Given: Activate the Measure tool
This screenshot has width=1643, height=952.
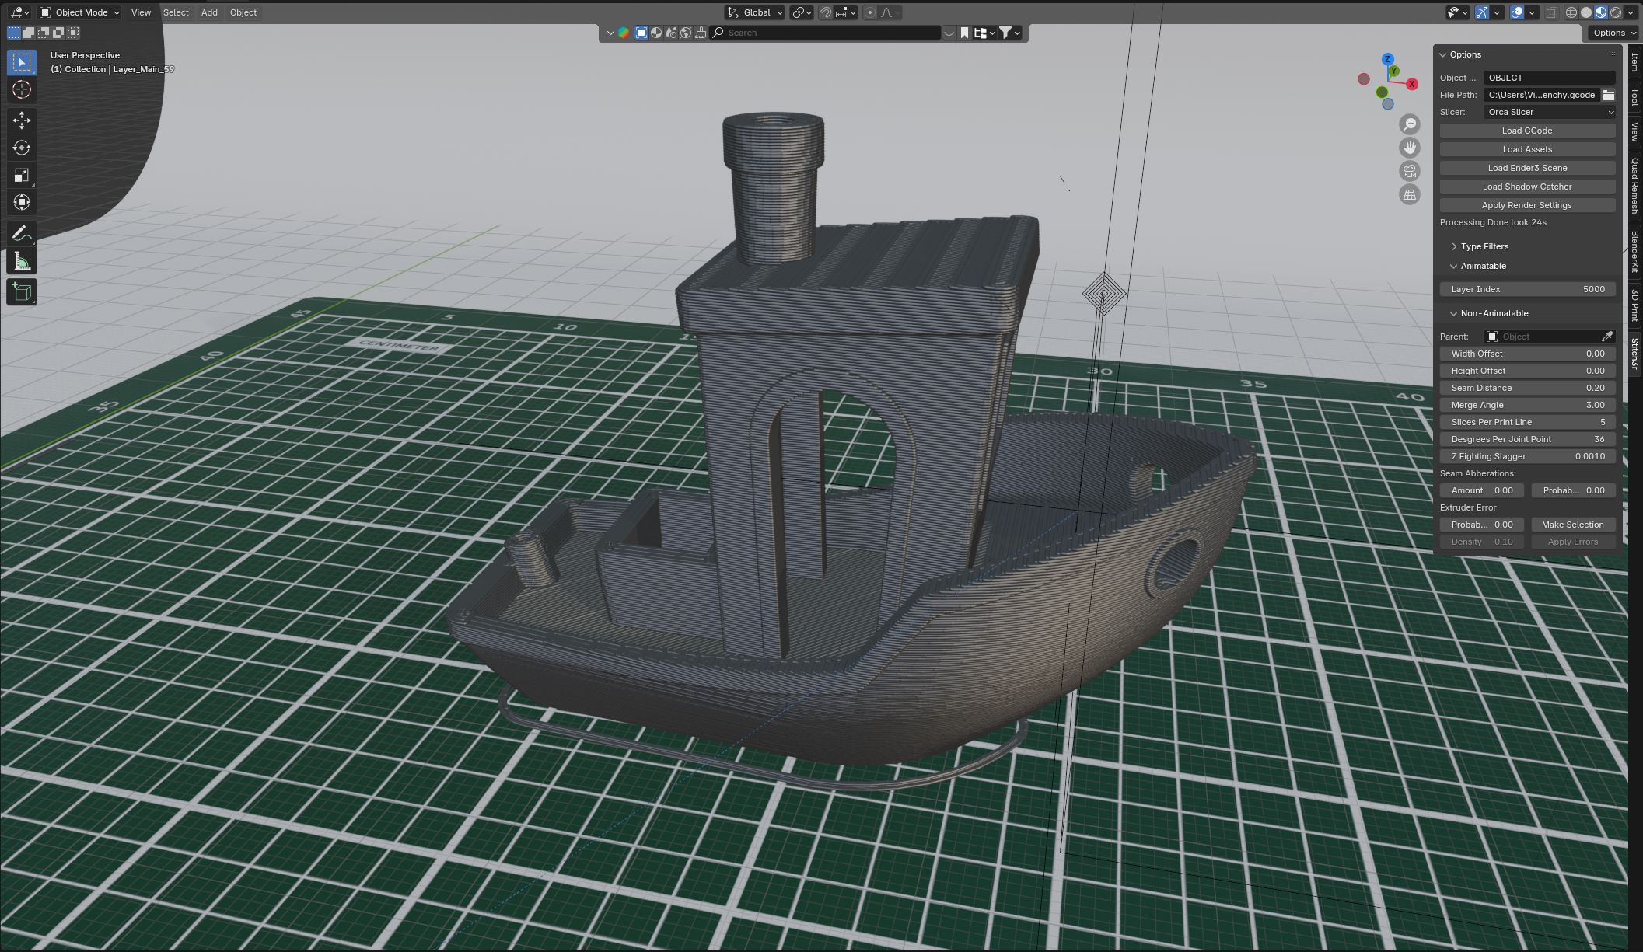Looking at the screenshot, I should 21,260.
